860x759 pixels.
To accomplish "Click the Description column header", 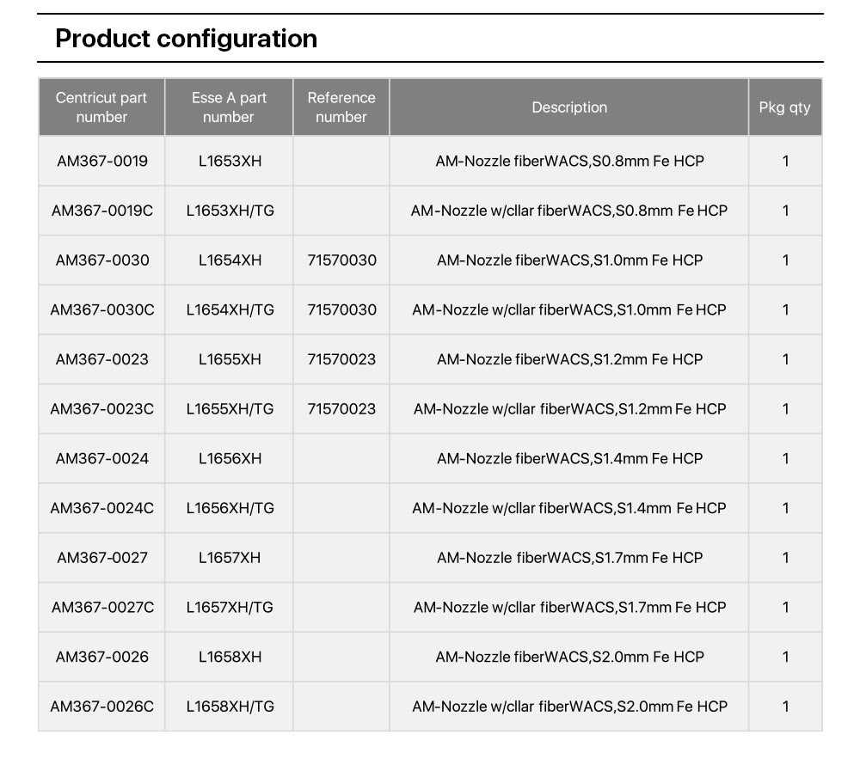I will [x=569, y=107].
